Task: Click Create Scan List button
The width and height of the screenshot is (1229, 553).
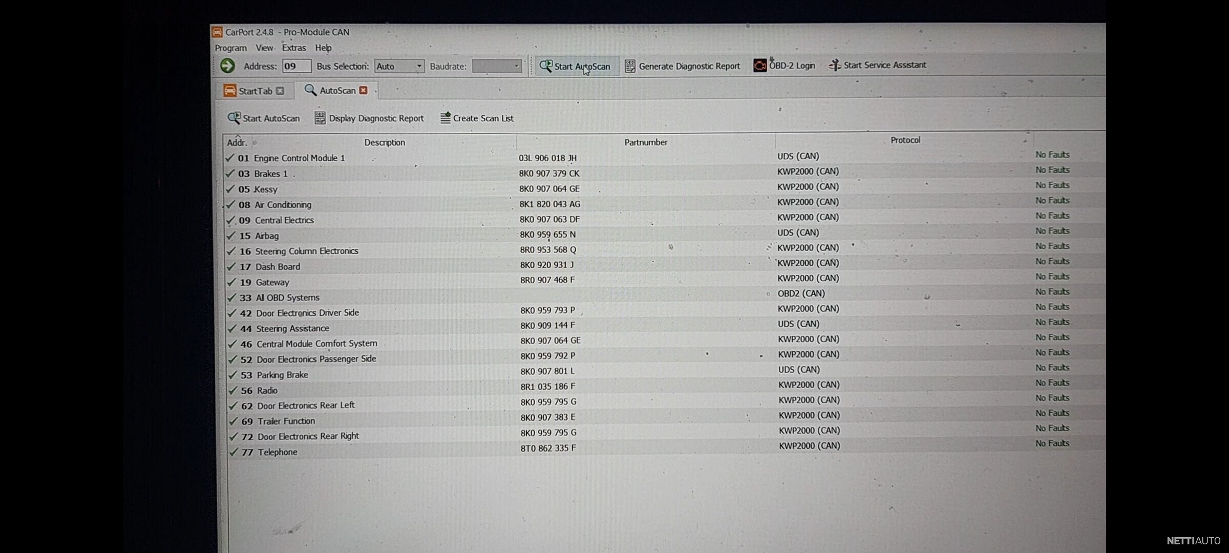Action: (477, 118)
